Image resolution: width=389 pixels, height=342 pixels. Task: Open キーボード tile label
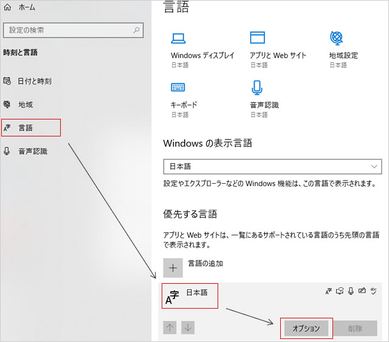184,105
